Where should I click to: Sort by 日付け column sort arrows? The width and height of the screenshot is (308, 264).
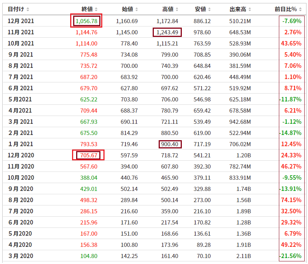(28, 9)
